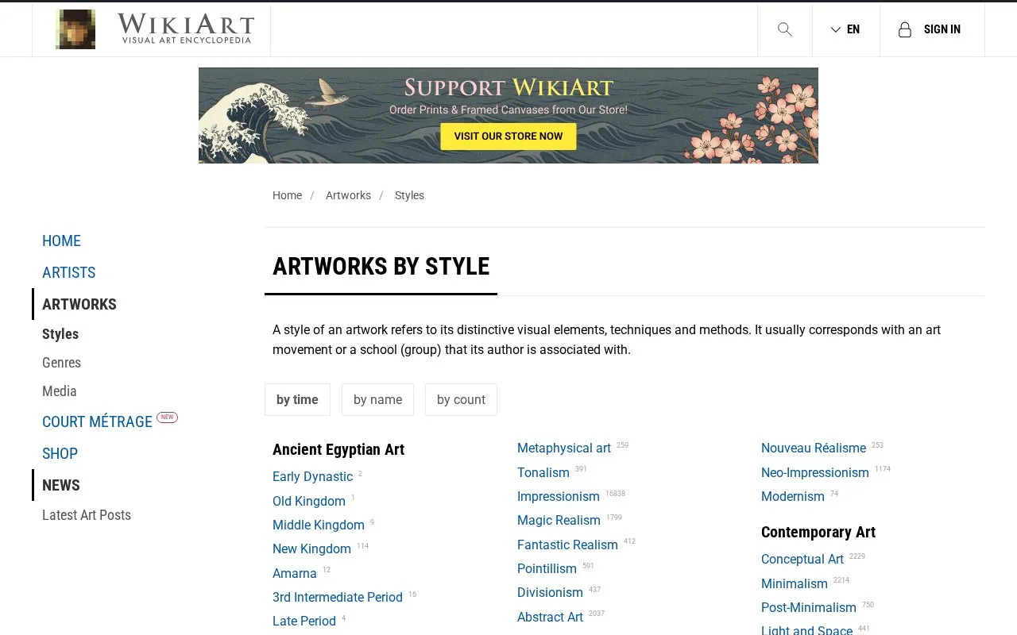Open the search magnifier icon

(x=784, y=29)
